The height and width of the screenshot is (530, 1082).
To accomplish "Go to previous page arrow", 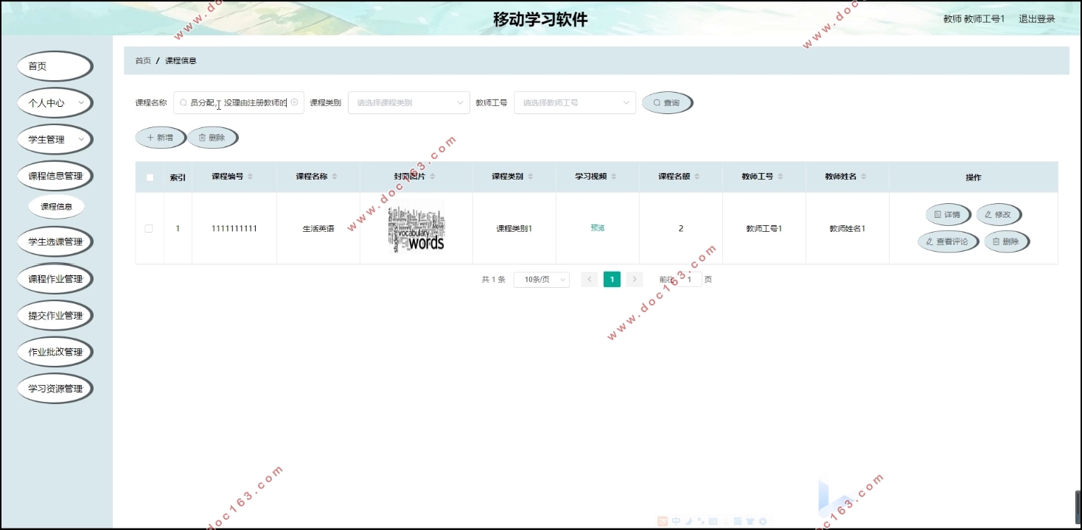I will pos(589,280).
